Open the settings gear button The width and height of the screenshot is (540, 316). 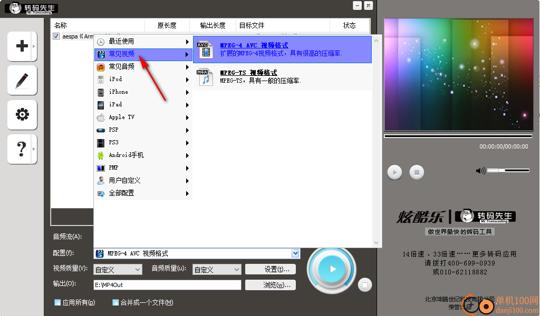tap(22, 114)
